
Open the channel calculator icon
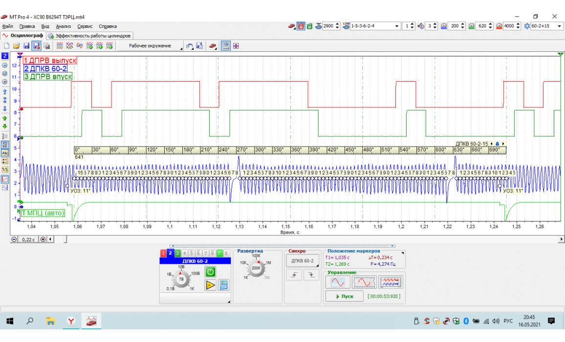coord(224,285)
